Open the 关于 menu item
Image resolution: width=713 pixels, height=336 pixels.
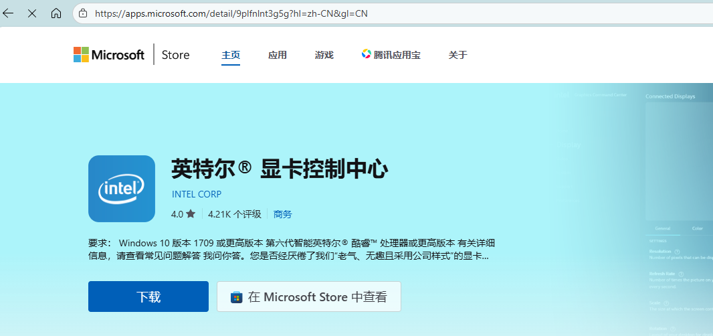pos(458,55)
